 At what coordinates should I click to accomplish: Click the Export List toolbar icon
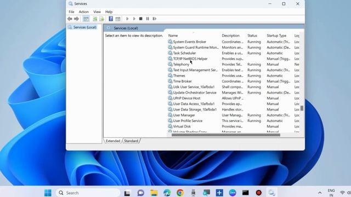pos(101,19)
